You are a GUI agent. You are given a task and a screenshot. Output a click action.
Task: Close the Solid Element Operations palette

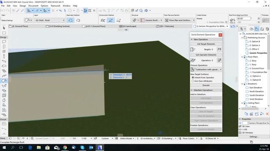220,35
